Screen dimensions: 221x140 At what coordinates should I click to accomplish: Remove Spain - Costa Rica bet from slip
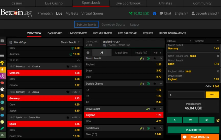(x=218, y=56)
